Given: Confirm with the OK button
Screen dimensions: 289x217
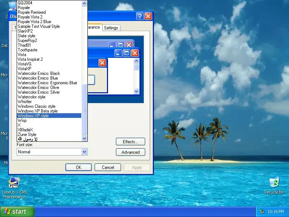Looking at the screenshot, I should (x=78, y=167).
